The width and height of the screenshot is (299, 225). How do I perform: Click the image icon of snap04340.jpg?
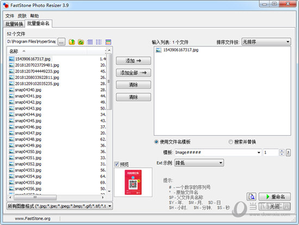(x=11, y=90)
